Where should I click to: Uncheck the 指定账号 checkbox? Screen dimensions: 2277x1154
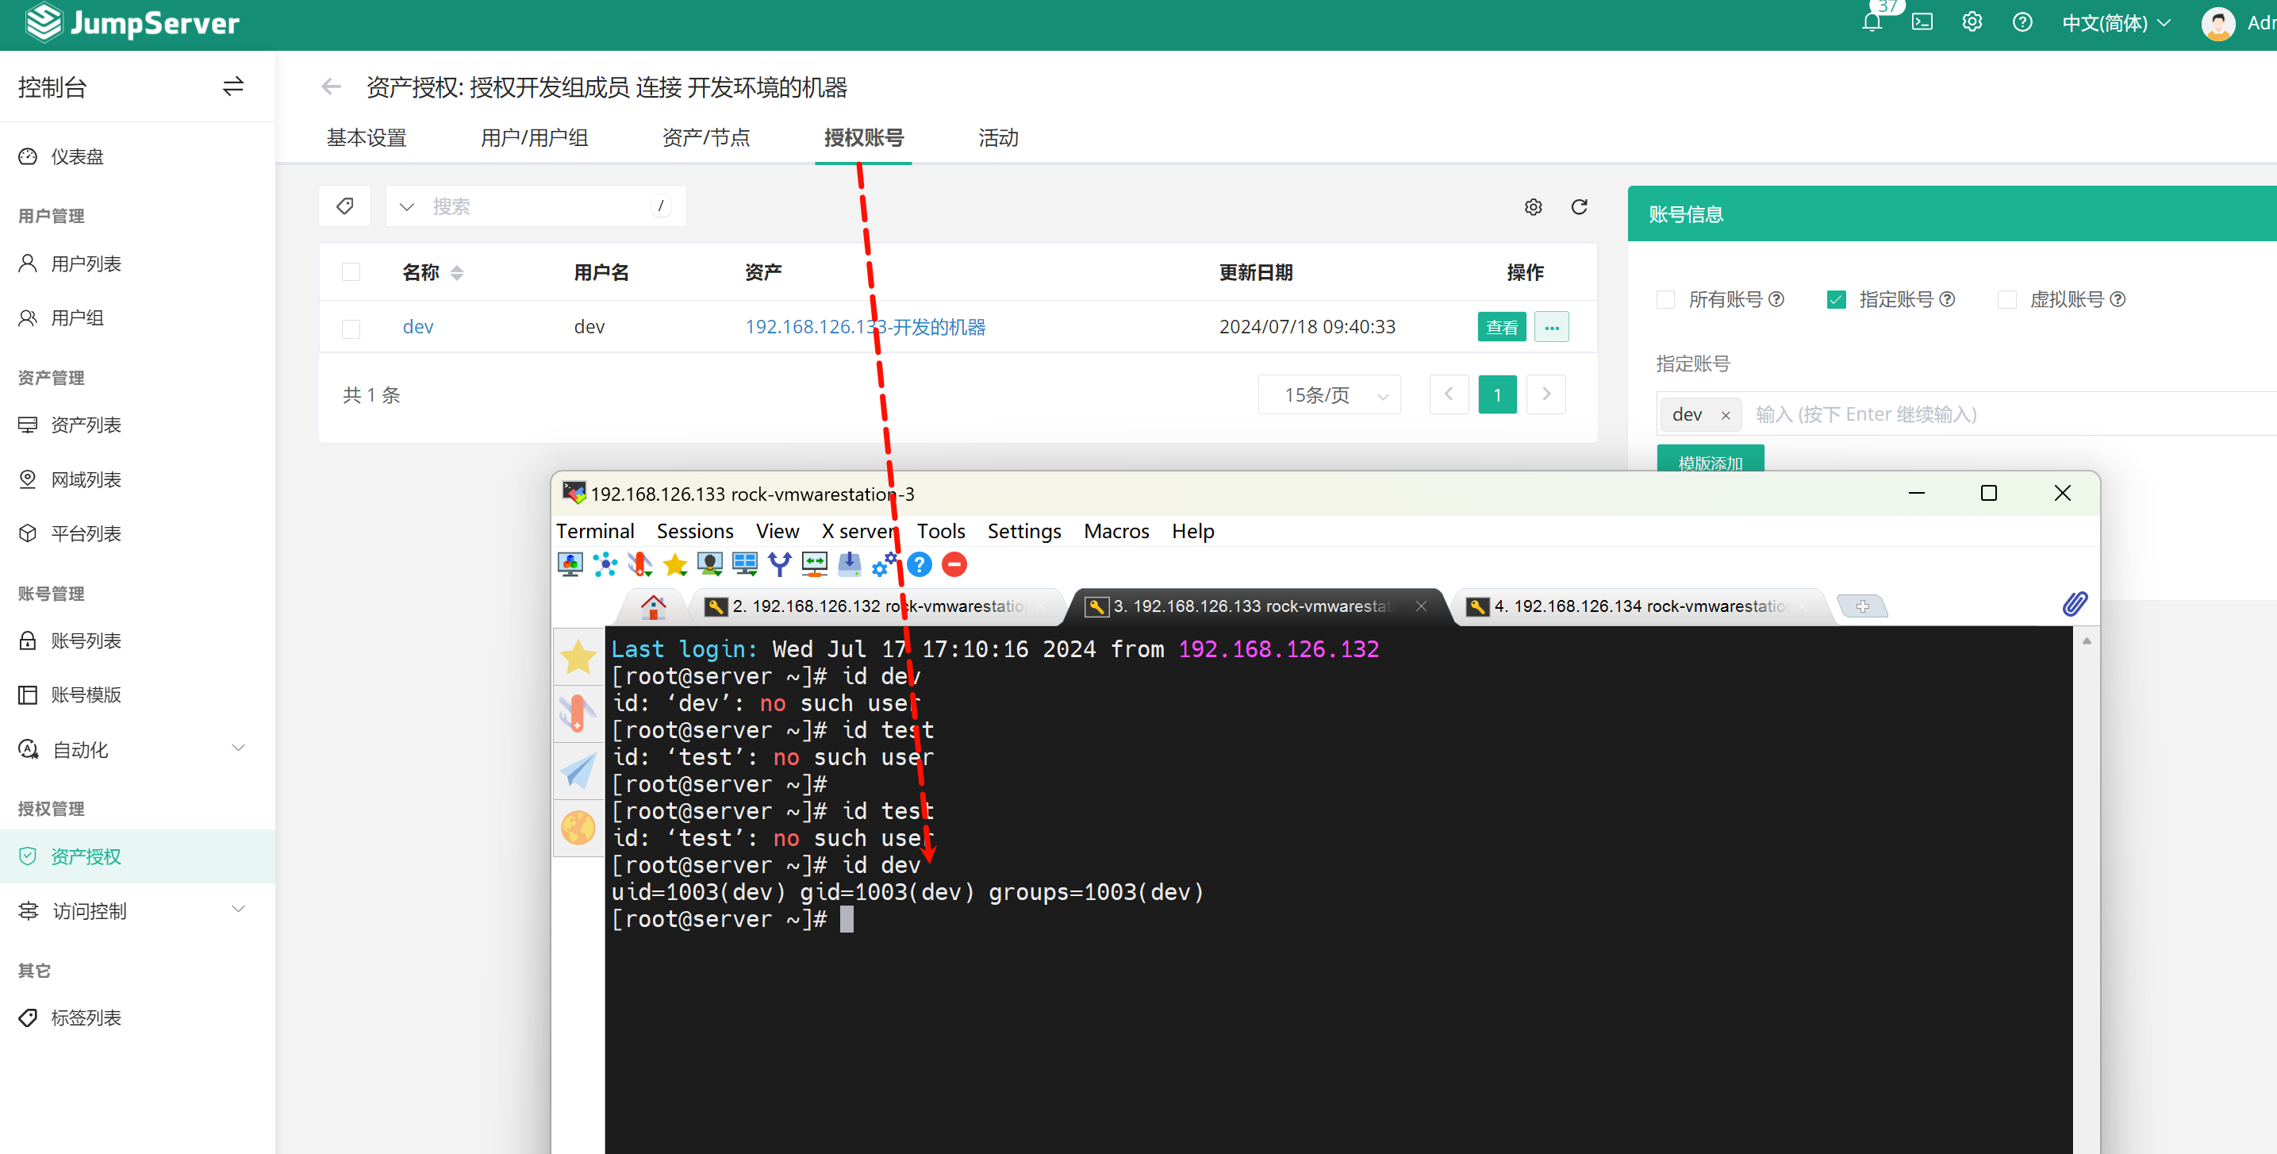tap(1836, 300)
